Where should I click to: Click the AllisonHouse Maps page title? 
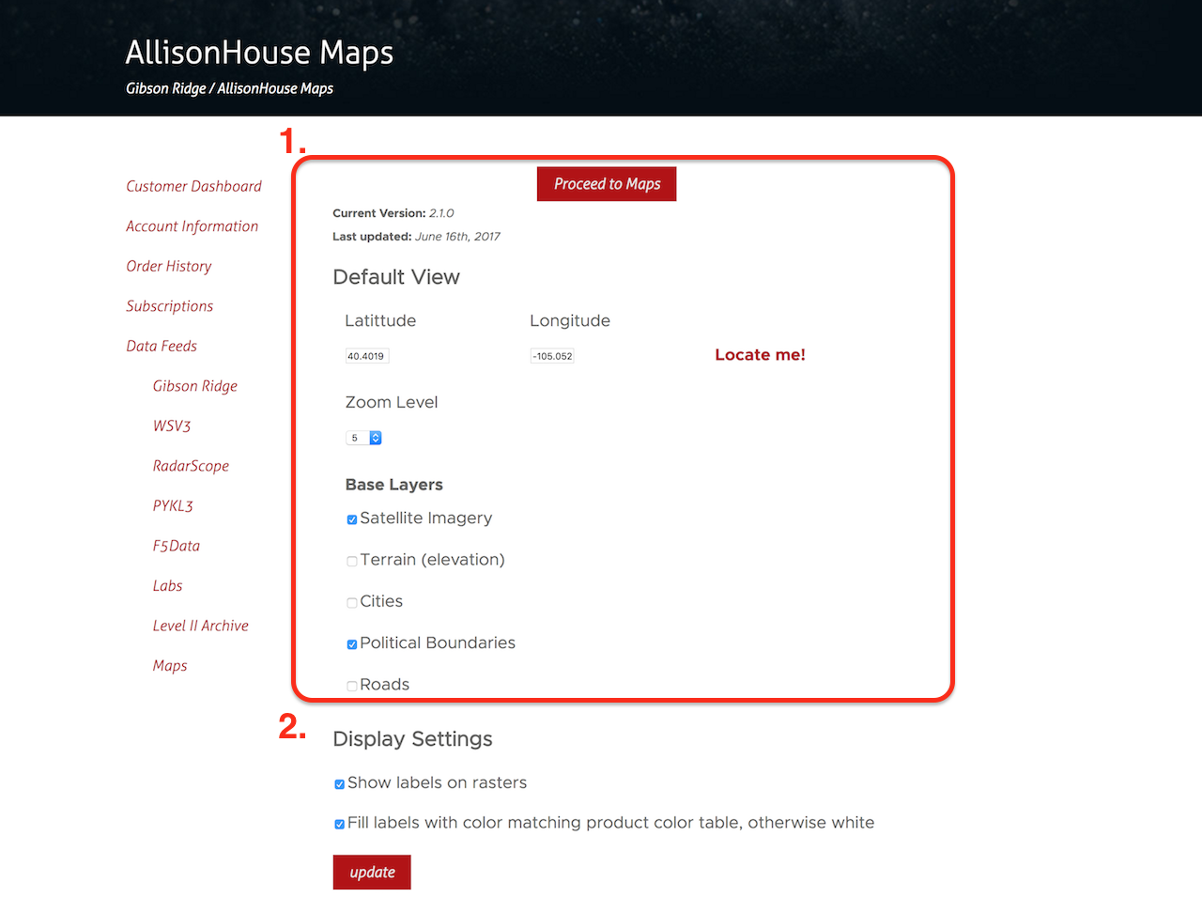pos(259,53)
